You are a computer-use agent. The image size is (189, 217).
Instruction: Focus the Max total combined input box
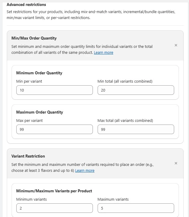coord(136,129)
